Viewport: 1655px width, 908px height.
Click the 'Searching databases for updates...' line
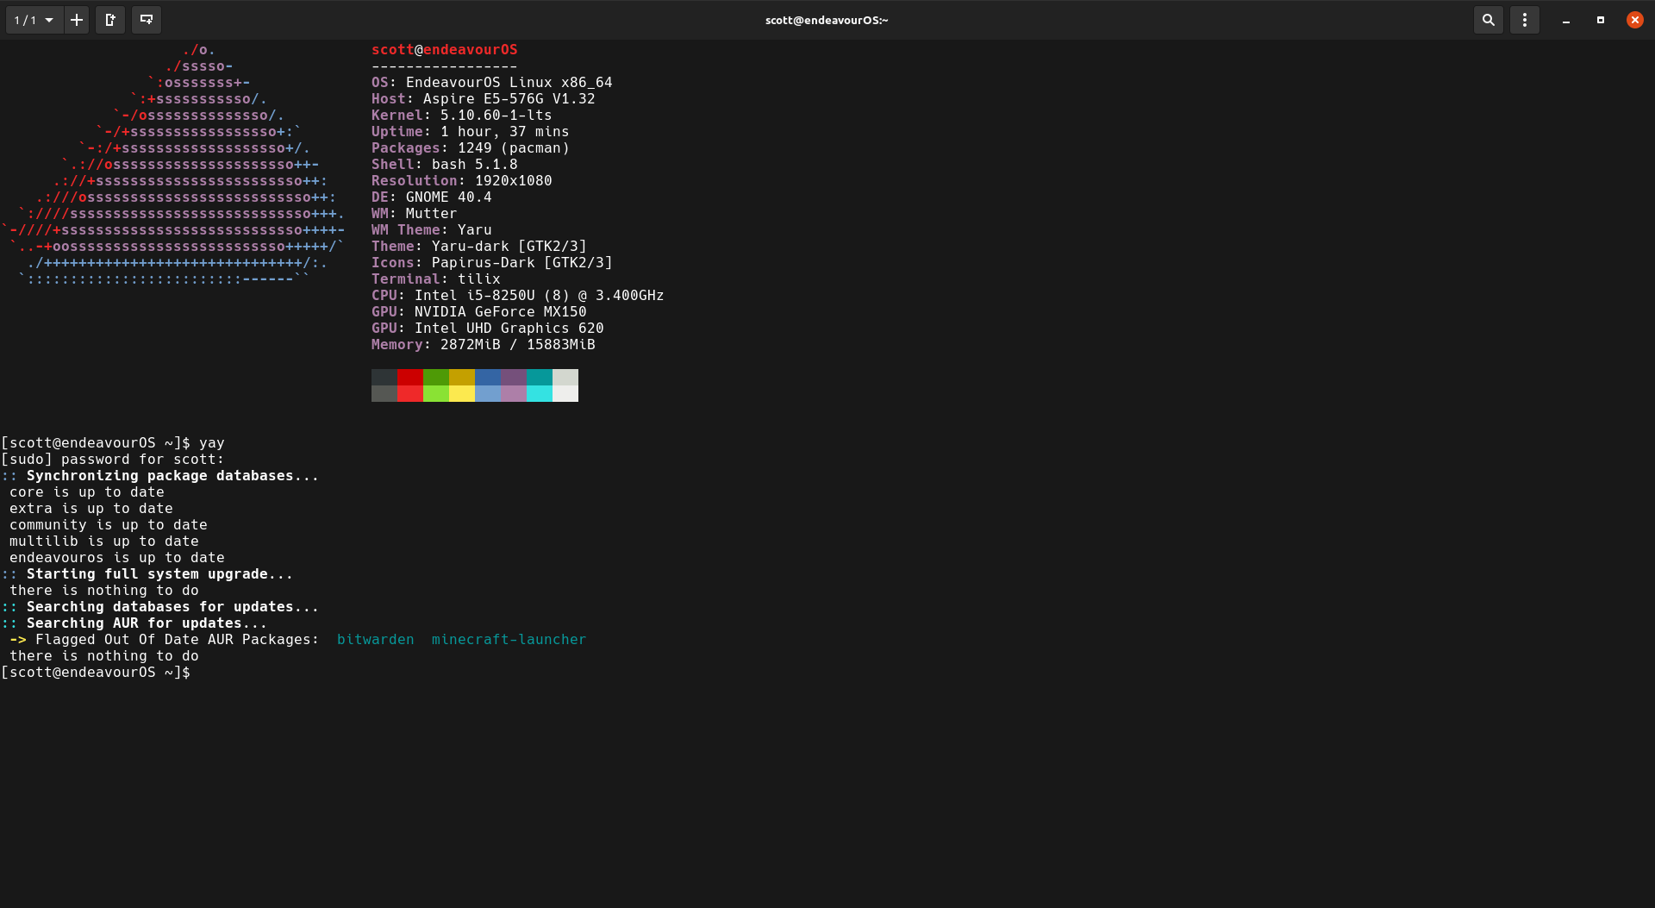click(x=160, y=607)
